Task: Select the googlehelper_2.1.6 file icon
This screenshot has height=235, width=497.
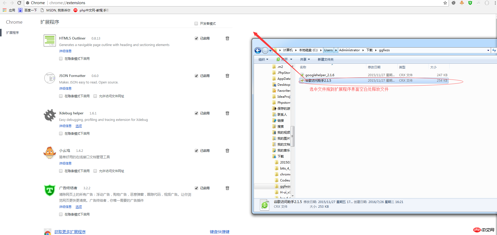Action: pos(302,75)
